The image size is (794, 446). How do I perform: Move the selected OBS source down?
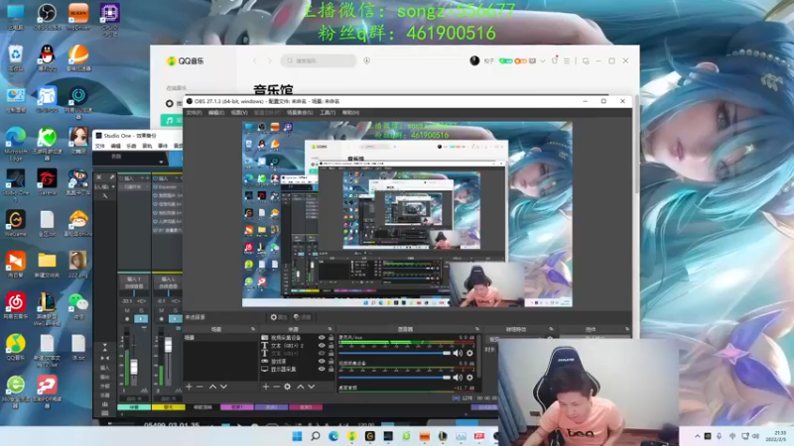(312, 387)
